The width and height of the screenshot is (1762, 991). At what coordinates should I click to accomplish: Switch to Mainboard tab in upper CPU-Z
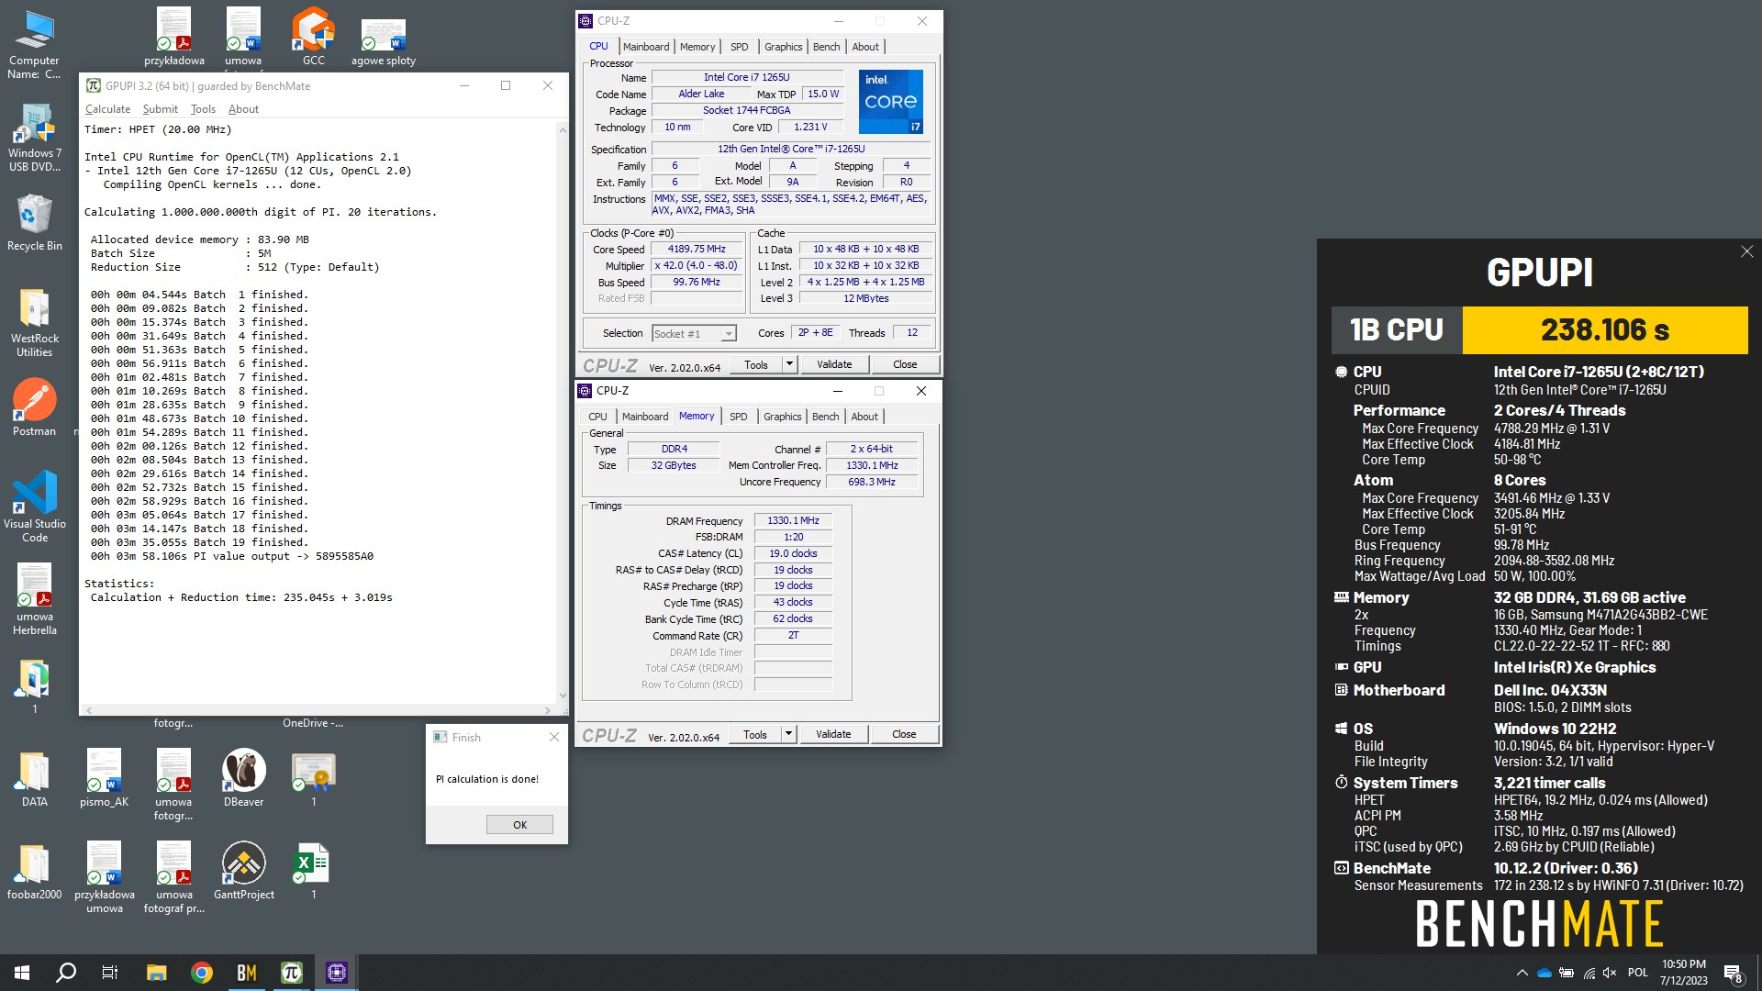point(646,47)
